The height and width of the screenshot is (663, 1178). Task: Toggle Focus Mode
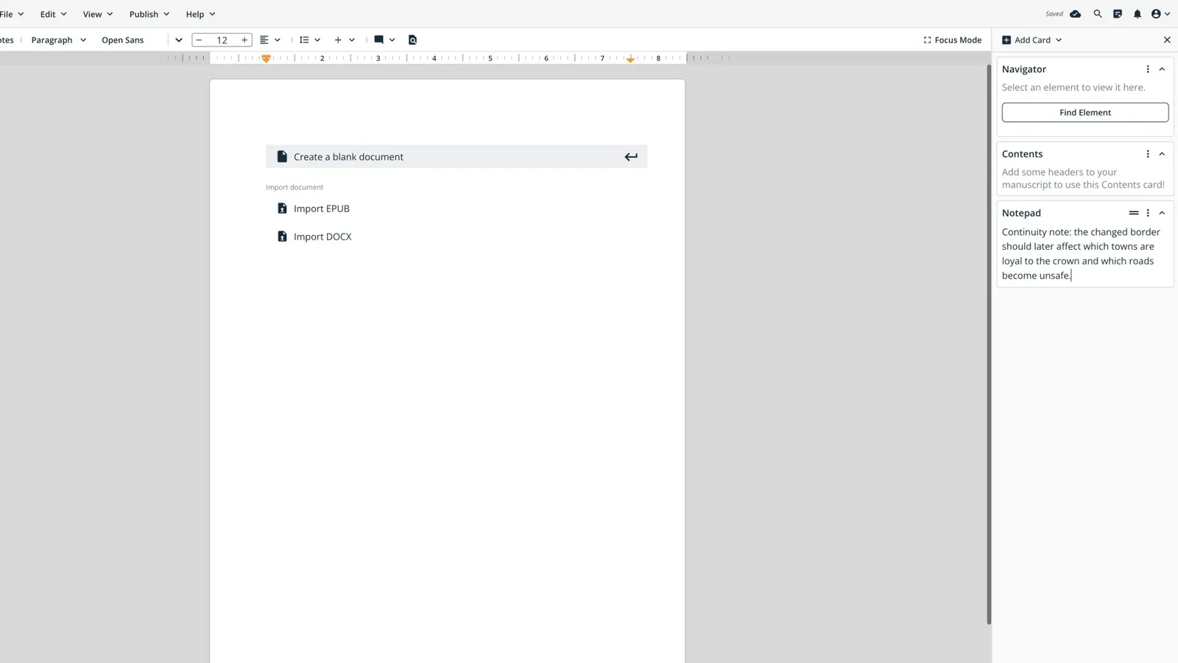pos(953,40)
